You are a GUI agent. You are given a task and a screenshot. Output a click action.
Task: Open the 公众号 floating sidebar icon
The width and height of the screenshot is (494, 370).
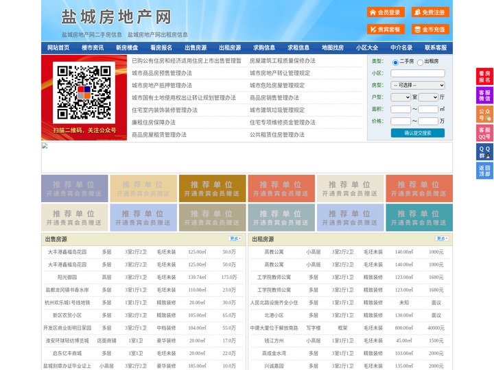click(484, 114)
